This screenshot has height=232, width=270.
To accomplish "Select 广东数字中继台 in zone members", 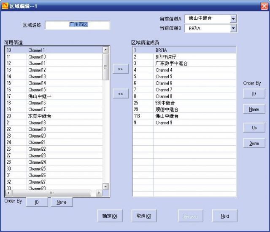I will click(x=171, y=64).
